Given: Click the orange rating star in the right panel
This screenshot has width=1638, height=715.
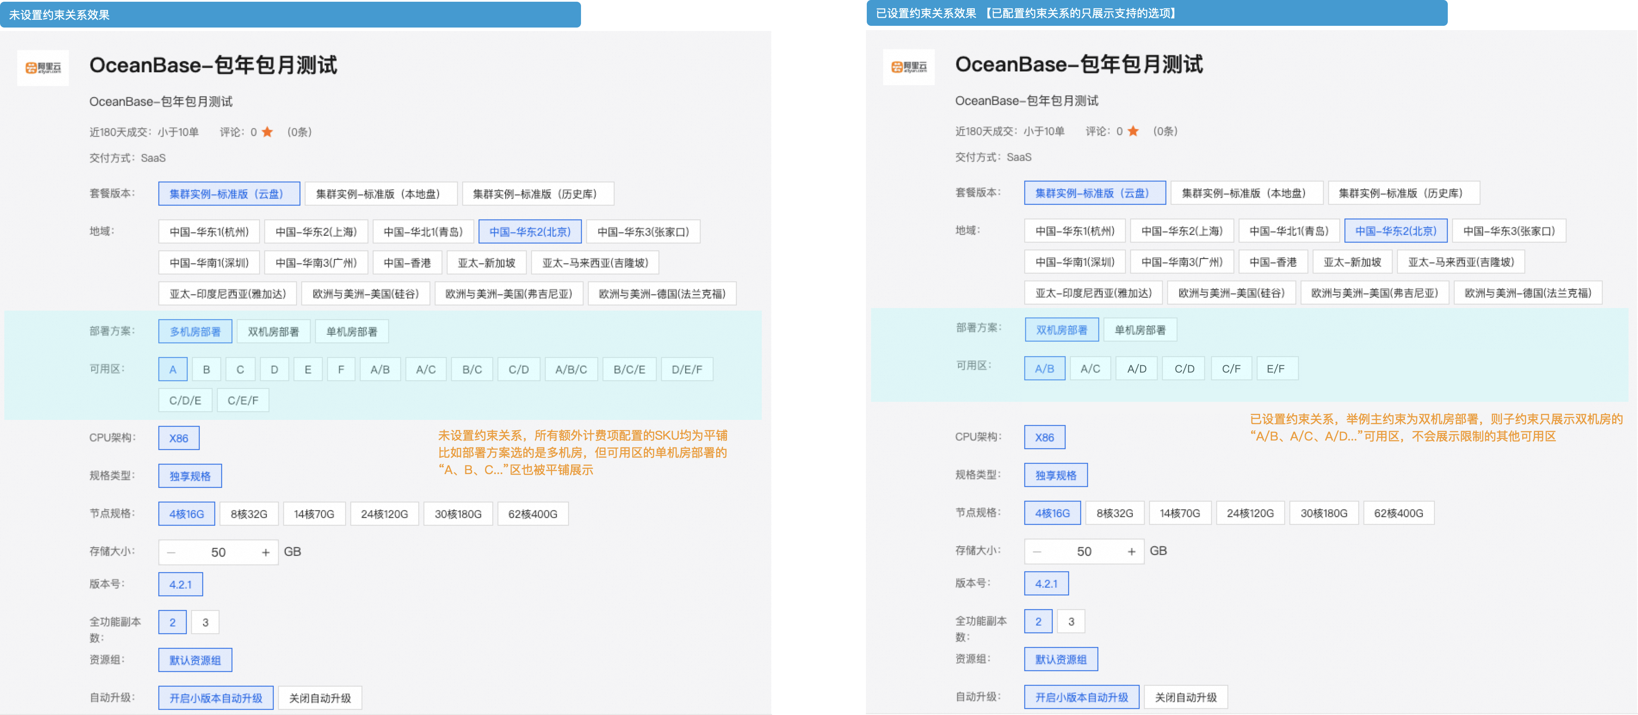Looking at the screenshot, I should 1133,131.
